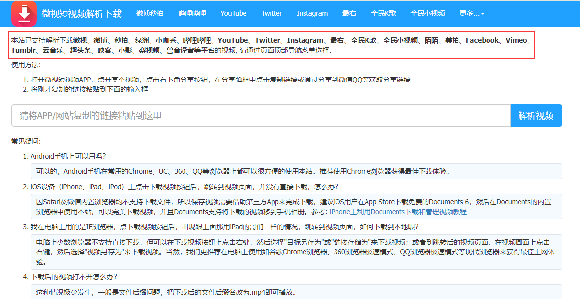
Task: Click the 使用方法: heading text
Action: coord(26,65)
